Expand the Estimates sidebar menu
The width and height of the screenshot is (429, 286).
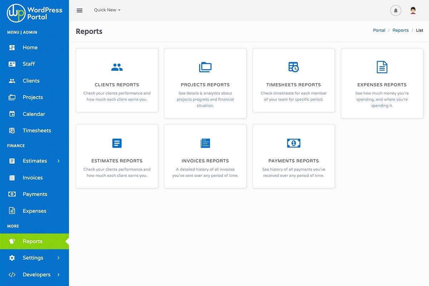(x=35, y=161)
